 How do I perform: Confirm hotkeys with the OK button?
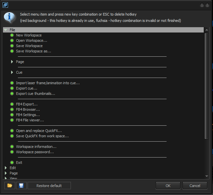point(168,186)
